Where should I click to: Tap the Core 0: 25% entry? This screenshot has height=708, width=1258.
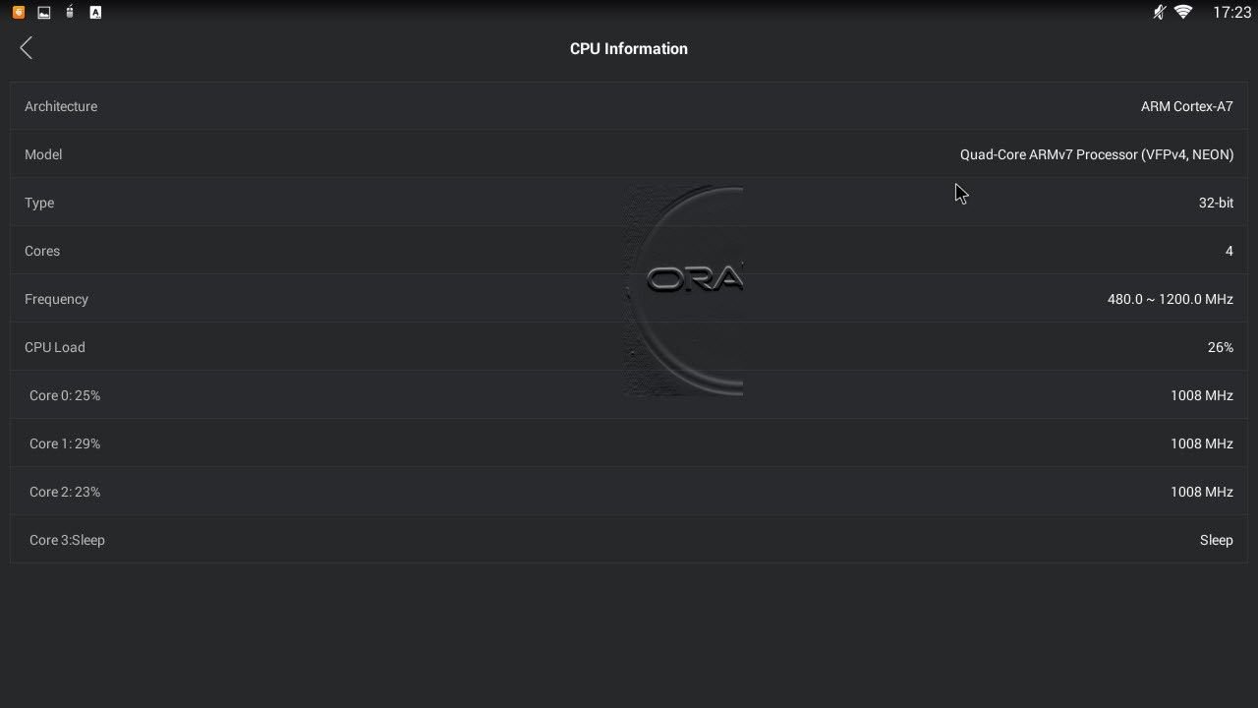(629, 395)
